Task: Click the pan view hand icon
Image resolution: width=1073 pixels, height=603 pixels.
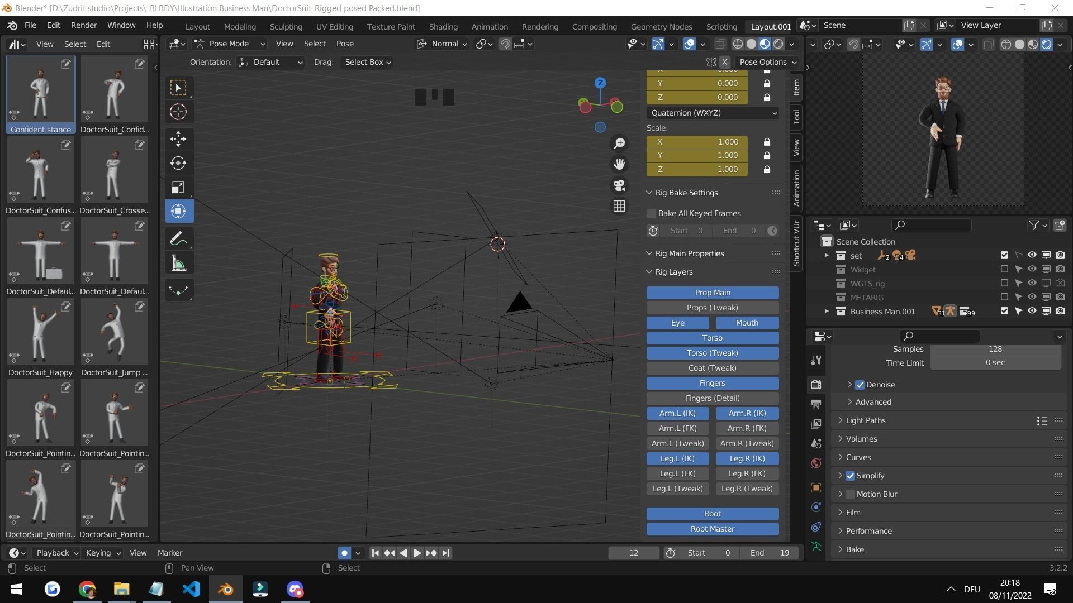Action: 619,164
